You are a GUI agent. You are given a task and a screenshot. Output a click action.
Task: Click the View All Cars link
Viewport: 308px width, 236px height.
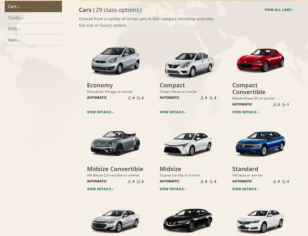tap(279, 10)
